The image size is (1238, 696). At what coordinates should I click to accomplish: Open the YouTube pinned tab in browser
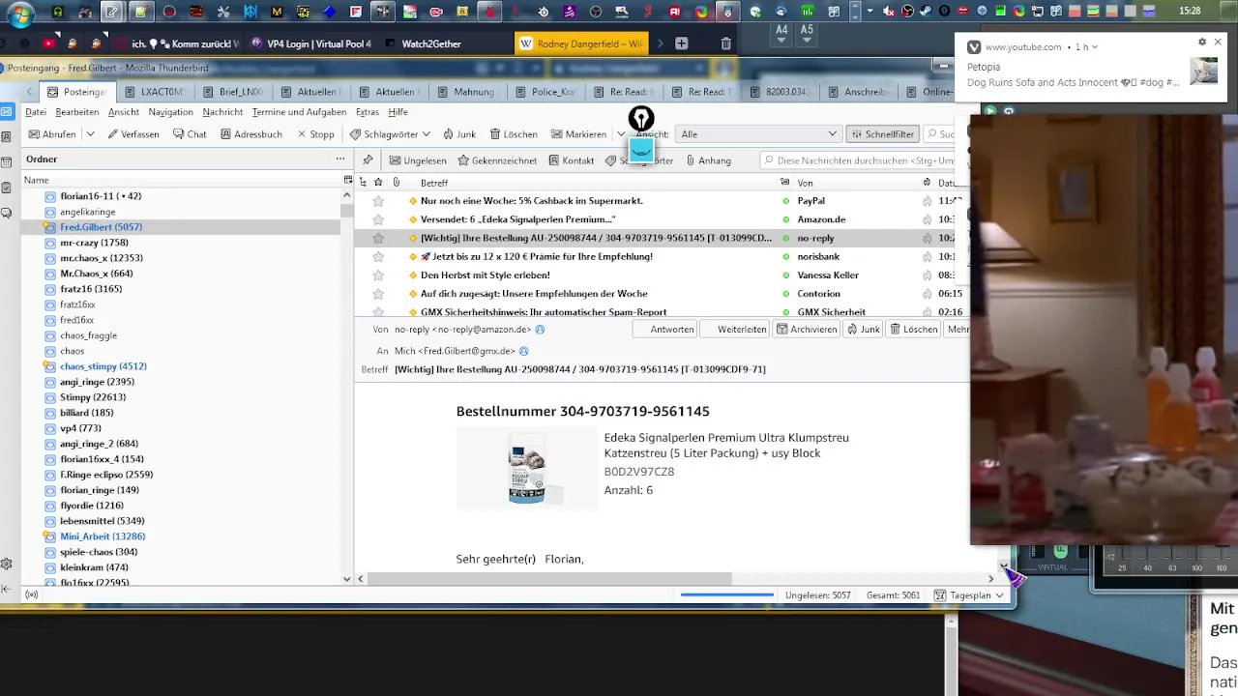(48, 43)
